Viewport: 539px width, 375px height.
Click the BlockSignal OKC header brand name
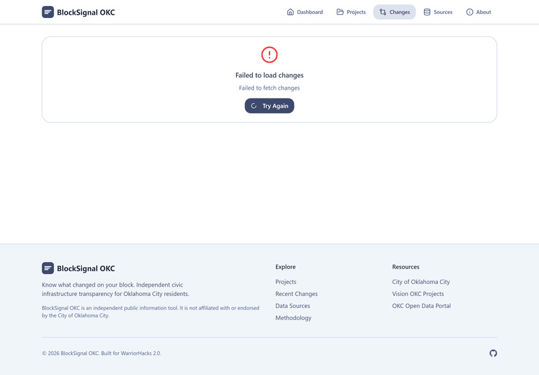(86, 13)
